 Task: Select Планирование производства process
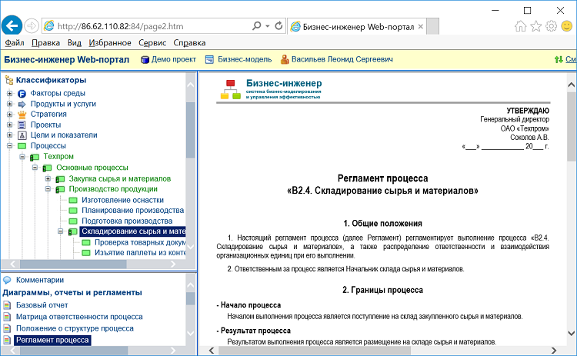[x=133, y=211]
